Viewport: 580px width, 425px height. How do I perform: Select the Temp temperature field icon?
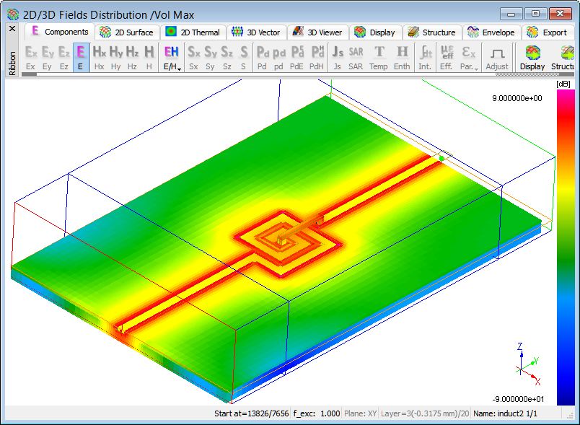pyautogui.click(x=379, y=57)
